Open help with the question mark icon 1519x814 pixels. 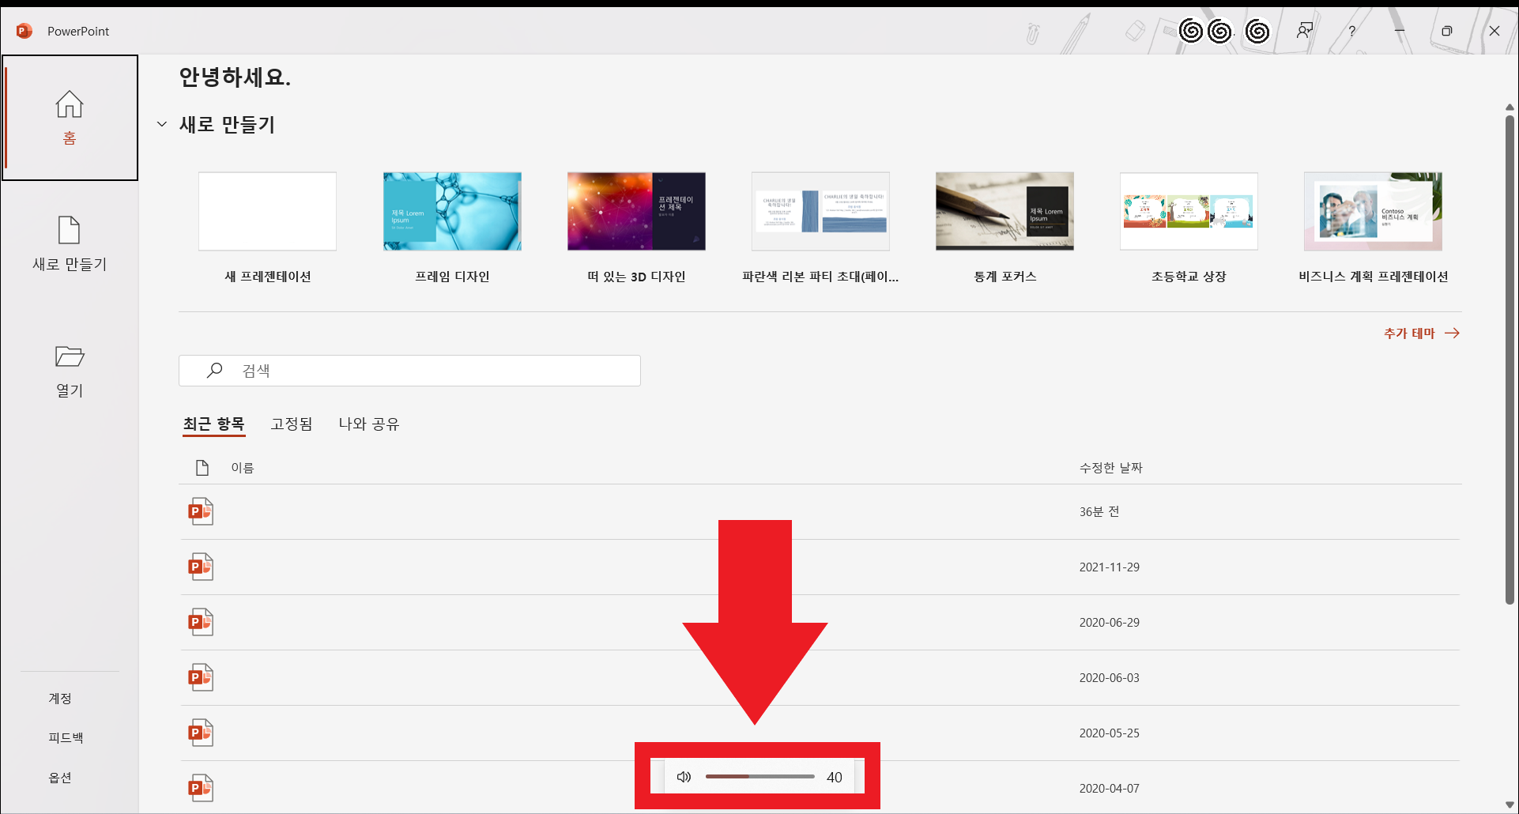(1352, 31)
